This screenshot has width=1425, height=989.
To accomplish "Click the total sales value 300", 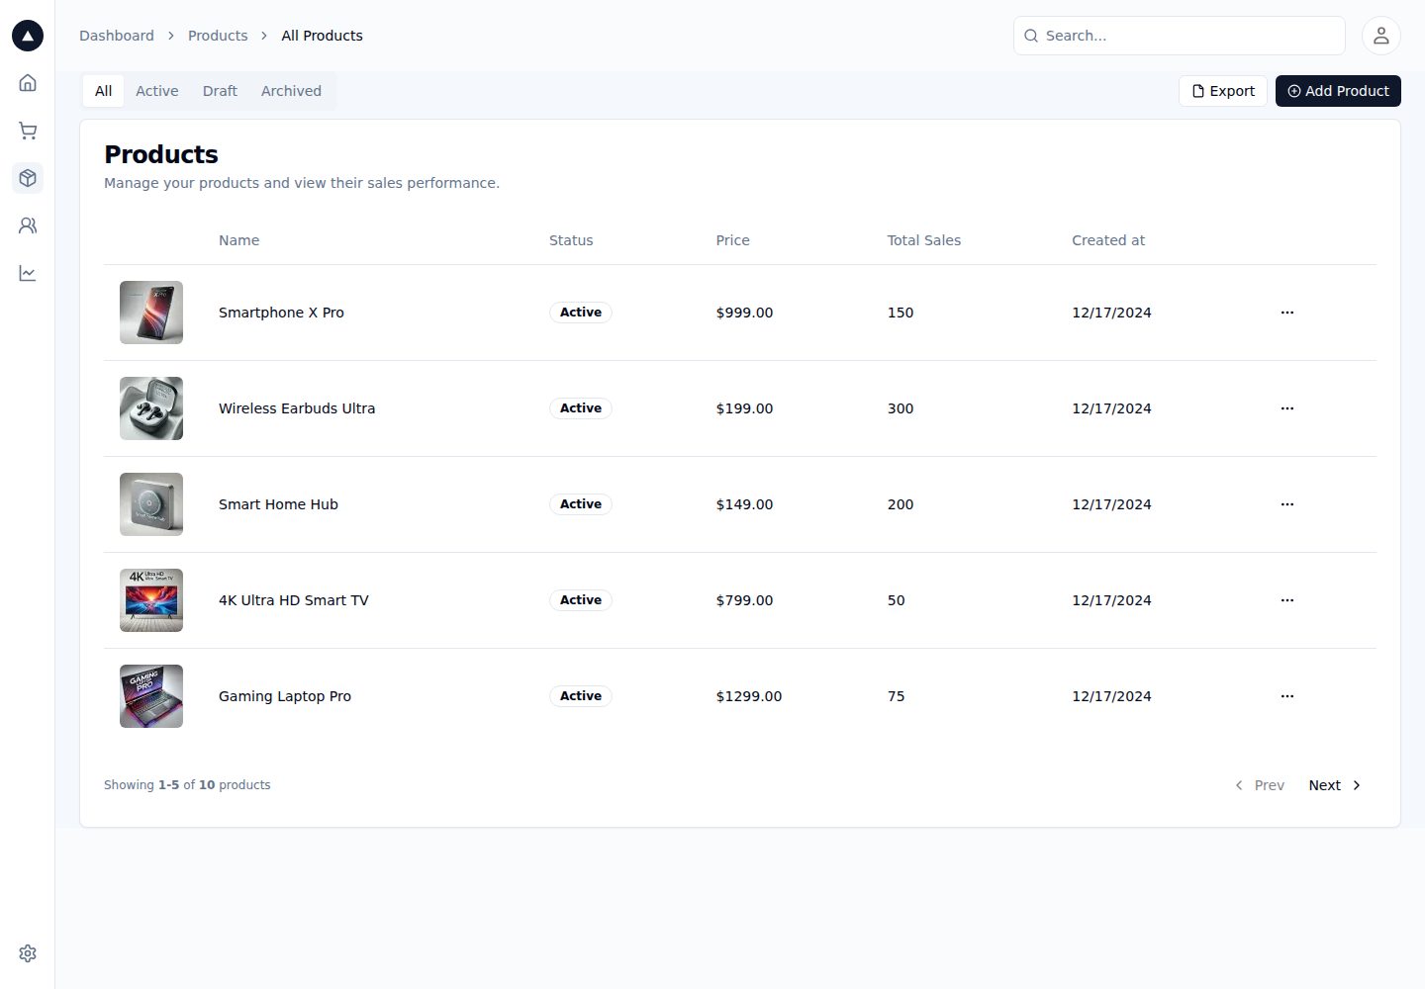I will (x=901, y=408).
